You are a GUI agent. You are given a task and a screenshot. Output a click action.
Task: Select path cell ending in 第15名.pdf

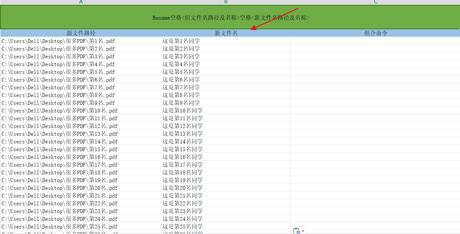tap(81, 149)
